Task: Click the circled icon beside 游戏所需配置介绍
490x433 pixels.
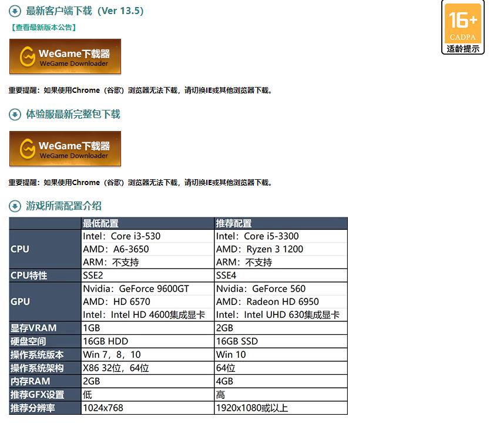Action: click(14, 206)
